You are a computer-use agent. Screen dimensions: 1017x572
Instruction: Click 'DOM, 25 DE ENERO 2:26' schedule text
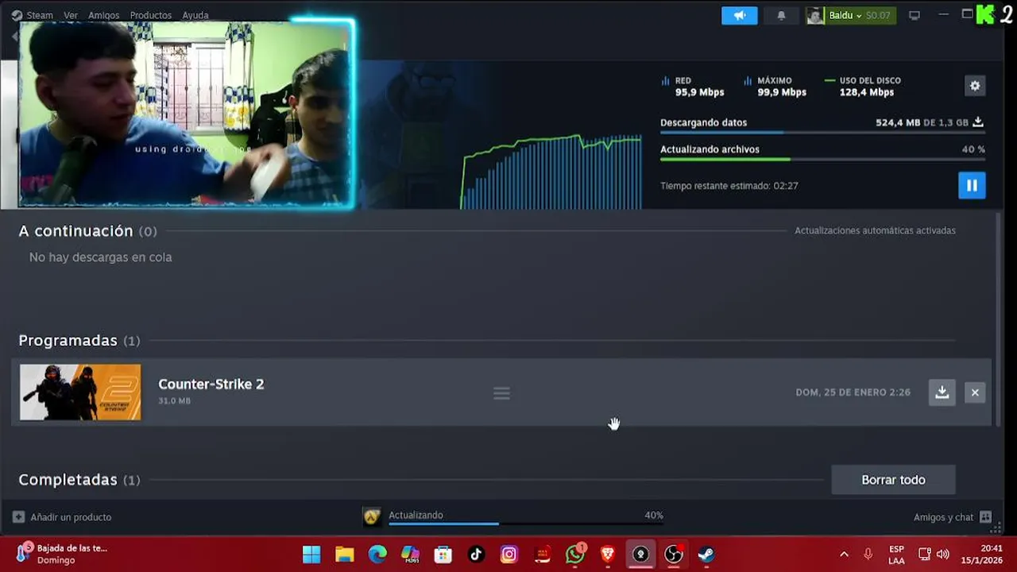tap(853, 392)
